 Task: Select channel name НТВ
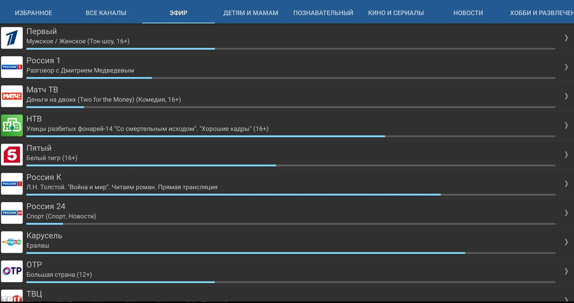34,119
